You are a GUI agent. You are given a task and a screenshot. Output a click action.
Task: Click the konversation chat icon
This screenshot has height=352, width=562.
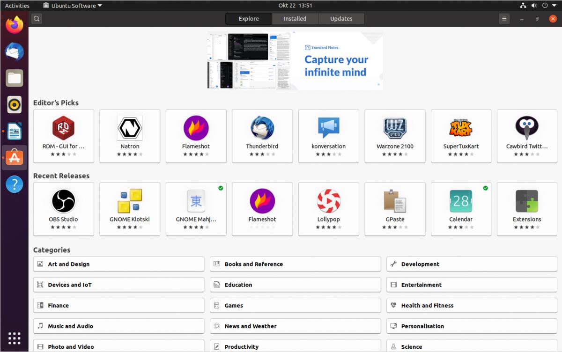point(328,128)
